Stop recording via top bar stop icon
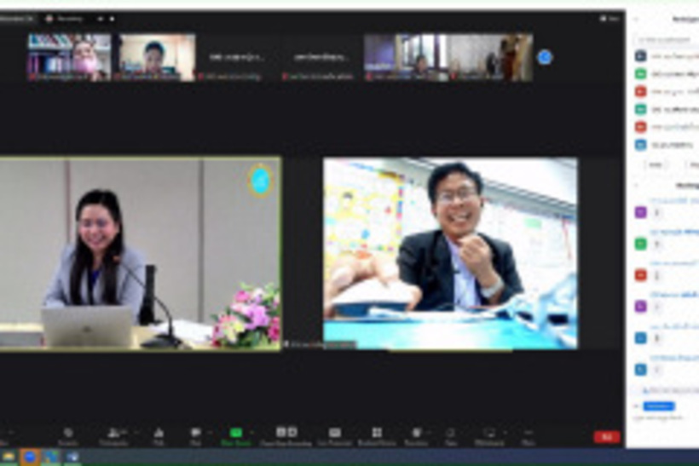This screenshot has width=699, height=466. pyautogui.click(x=112, y=19)
